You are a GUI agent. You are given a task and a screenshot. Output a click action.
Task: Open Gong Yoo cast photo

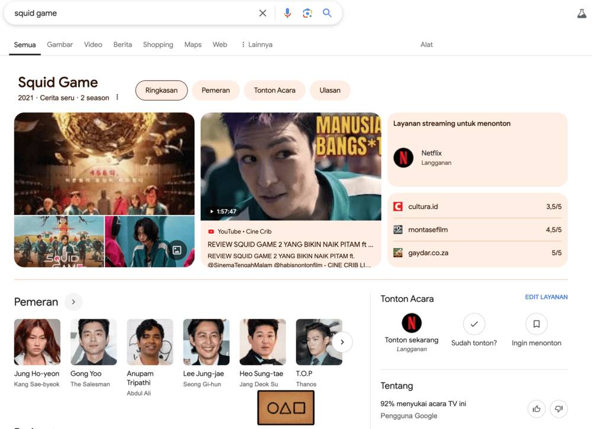(94, 342)
